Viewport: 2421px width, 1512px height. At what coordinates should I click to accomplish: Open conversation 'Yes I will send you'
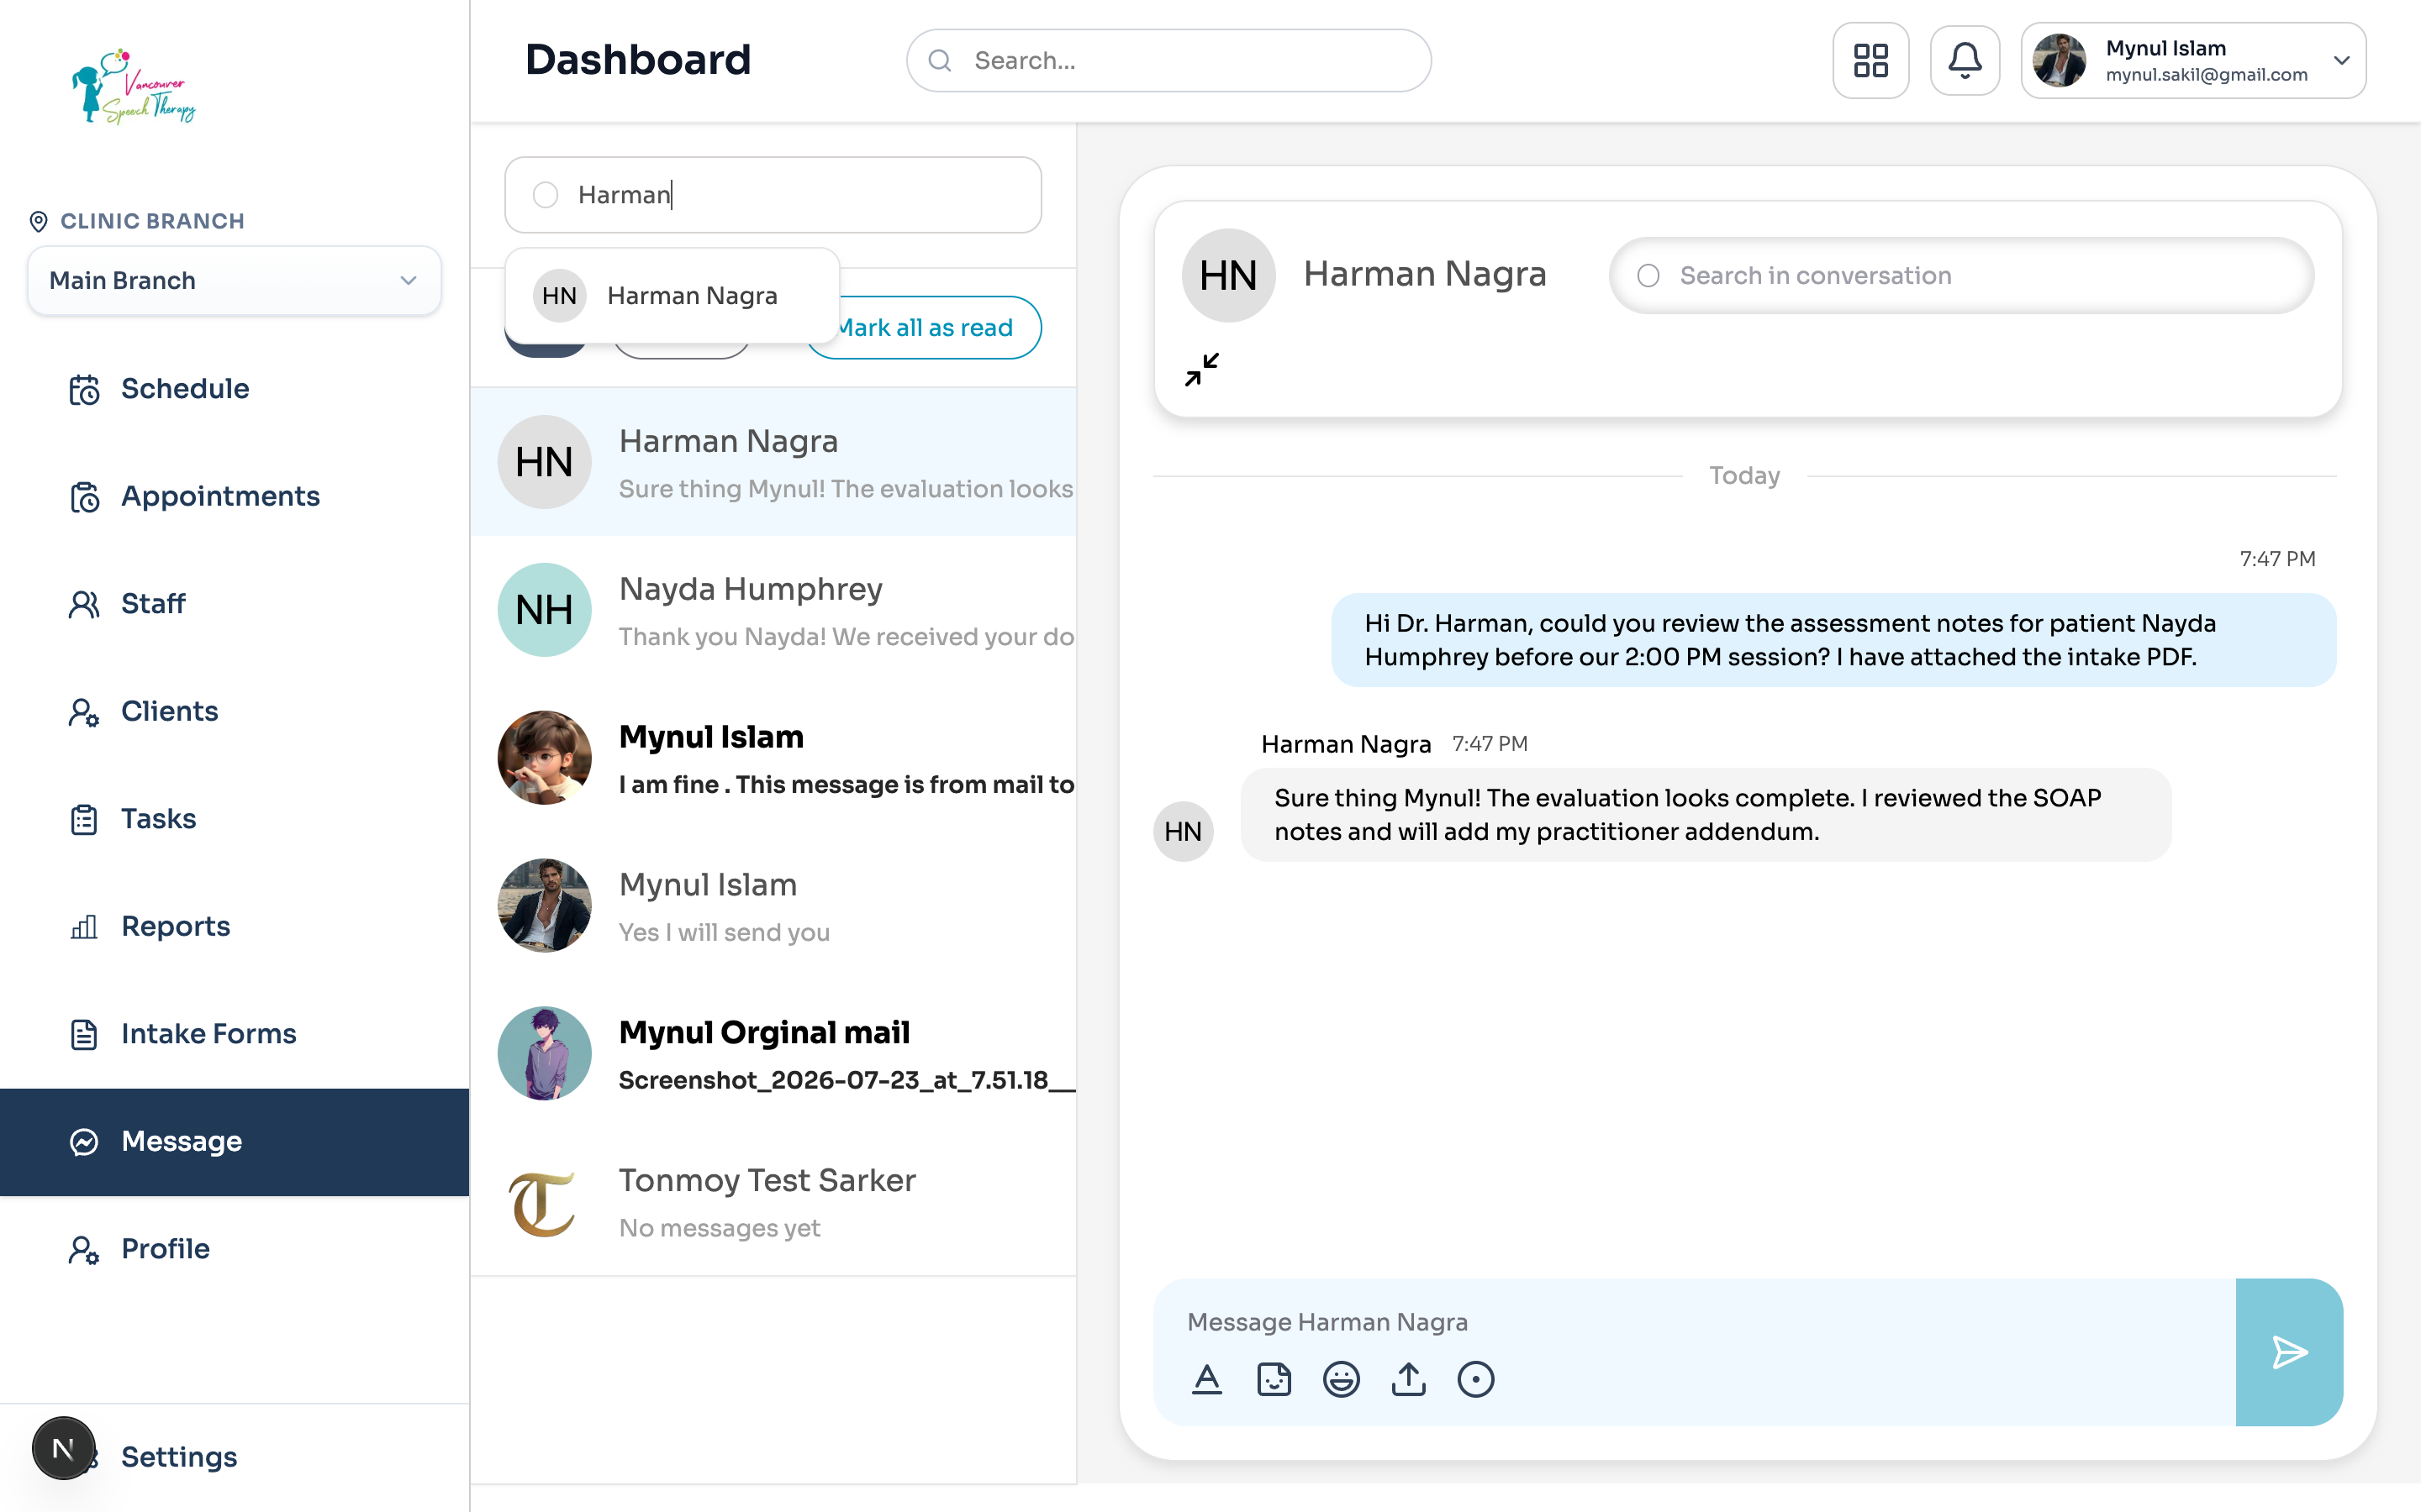(774, 906)
